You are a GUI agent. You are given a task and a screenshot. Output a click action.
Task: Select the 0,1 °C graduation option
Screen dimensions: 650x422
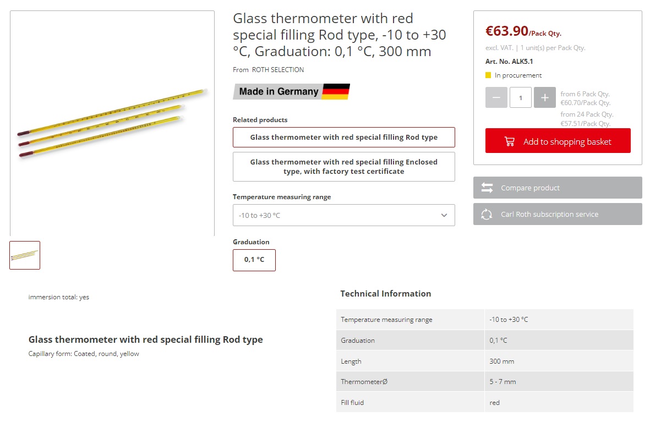tap(254, 260)
